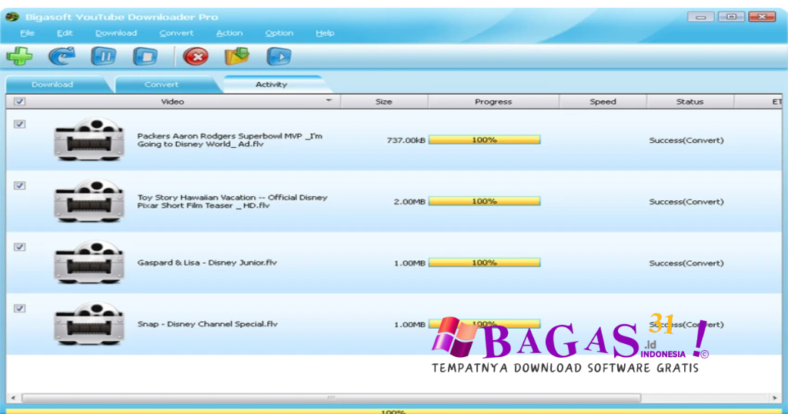Click film reel thumbnail for Snap Disney Channel

pos(89,323)
